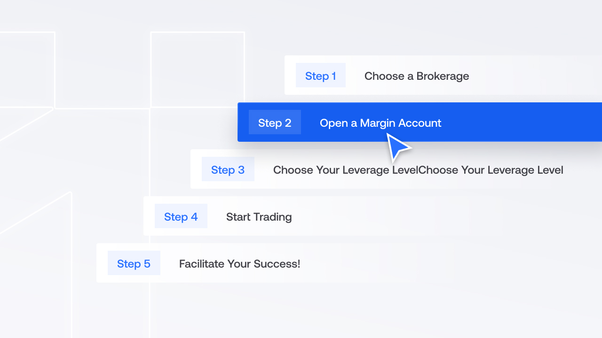602x338 pixels.
Task: Click the Step 5 badge
Action: coord(134,263)
